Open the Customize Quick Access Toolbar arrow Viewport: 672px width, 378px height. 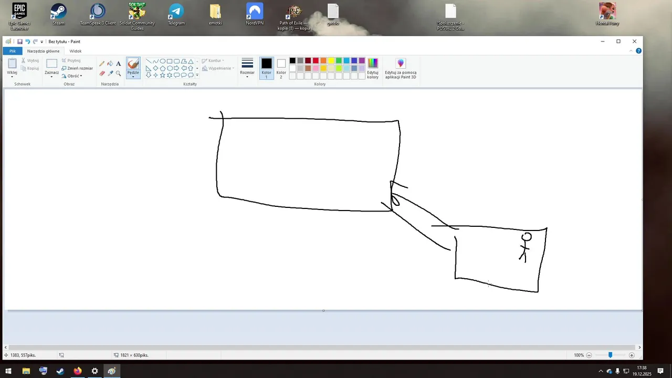coord(42,42)
